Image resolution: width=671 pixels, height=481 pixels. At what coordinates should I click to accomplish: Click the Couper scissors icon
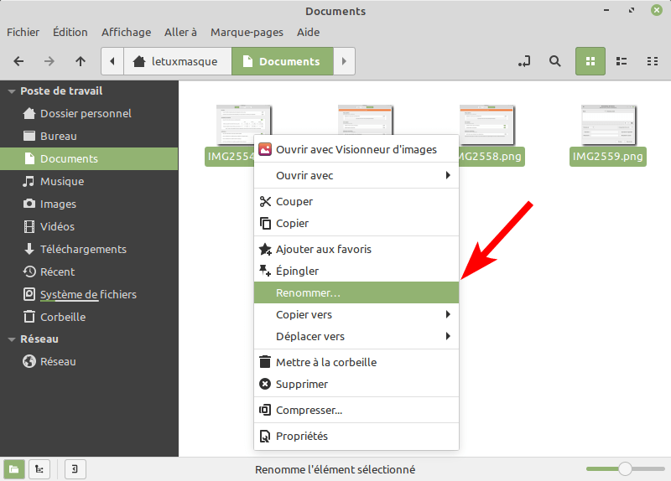(265, 201)
